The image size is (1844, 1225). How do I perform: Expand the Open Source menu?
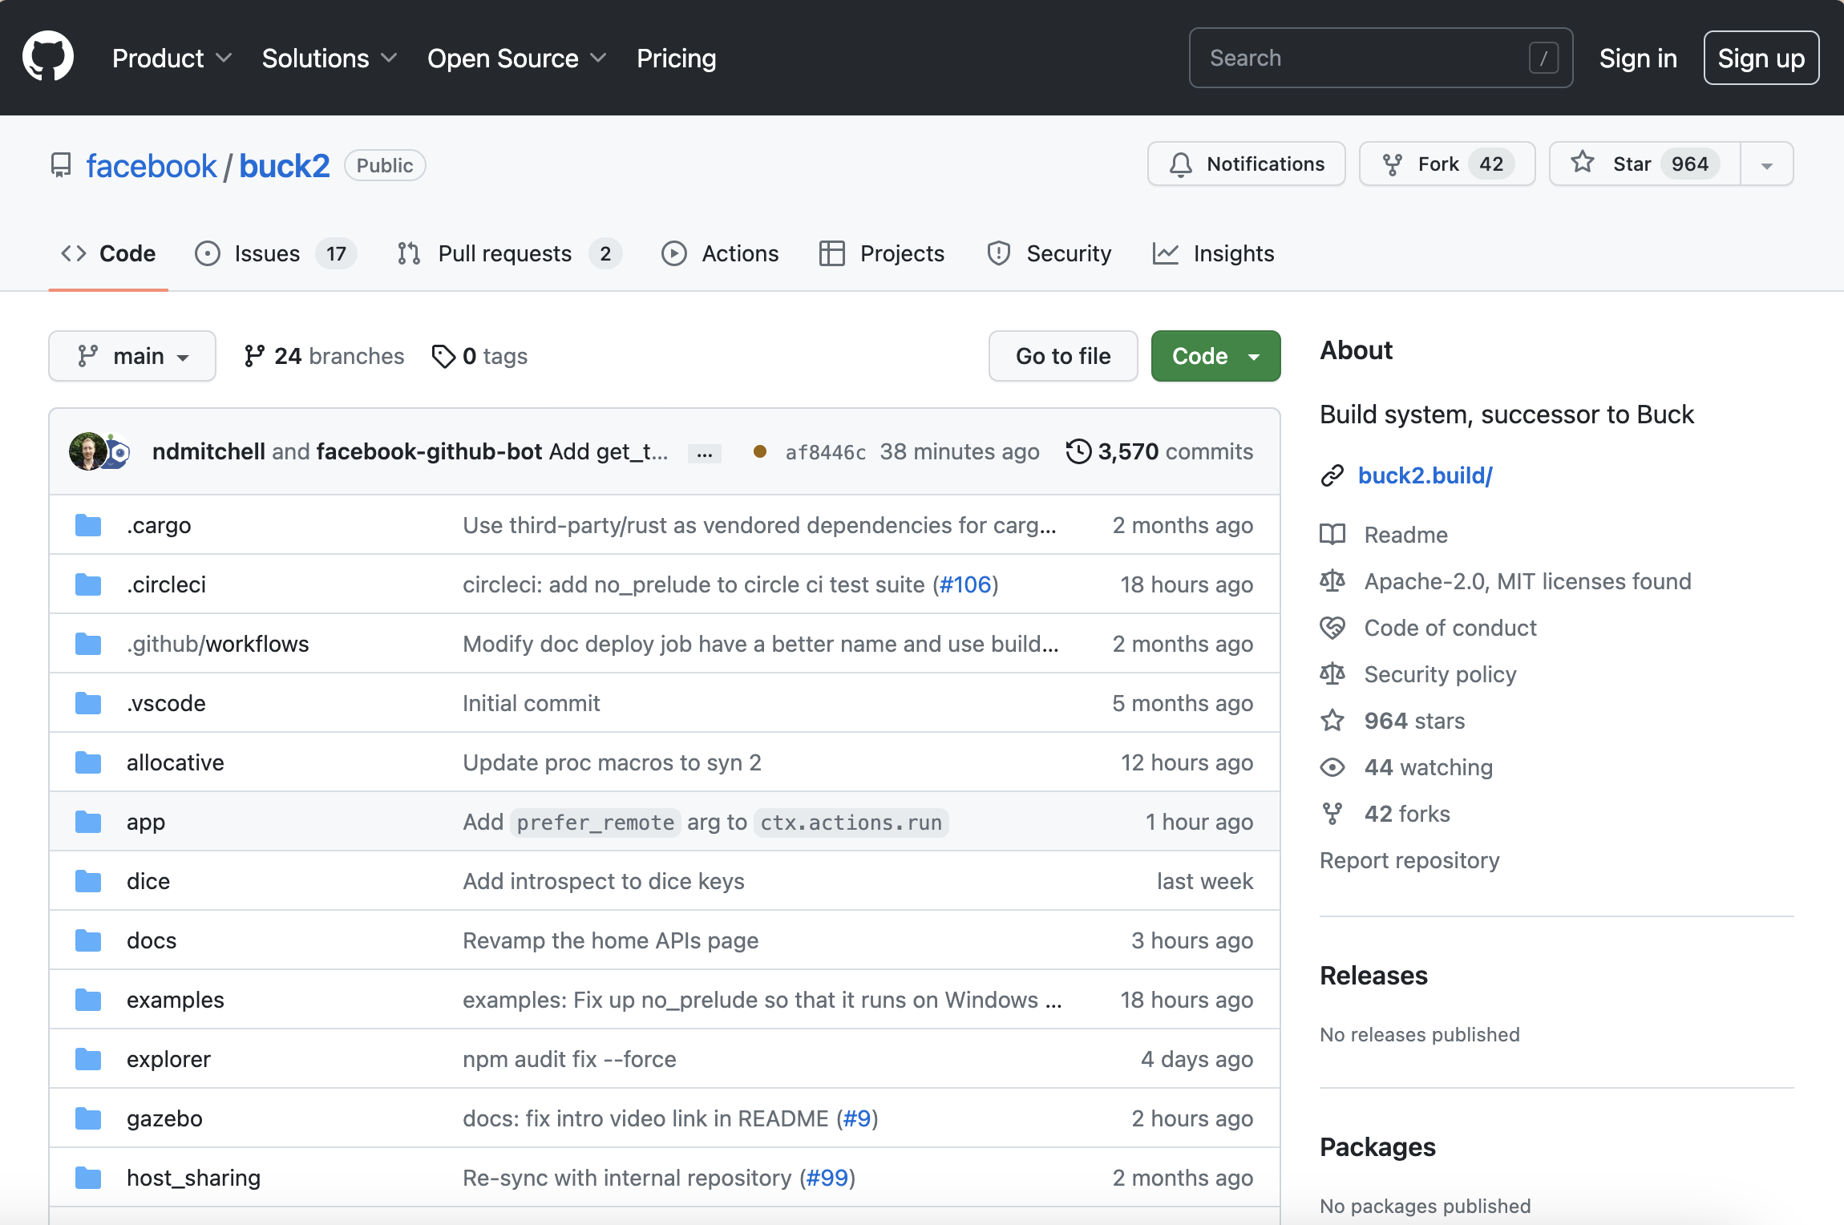(517, 58)
